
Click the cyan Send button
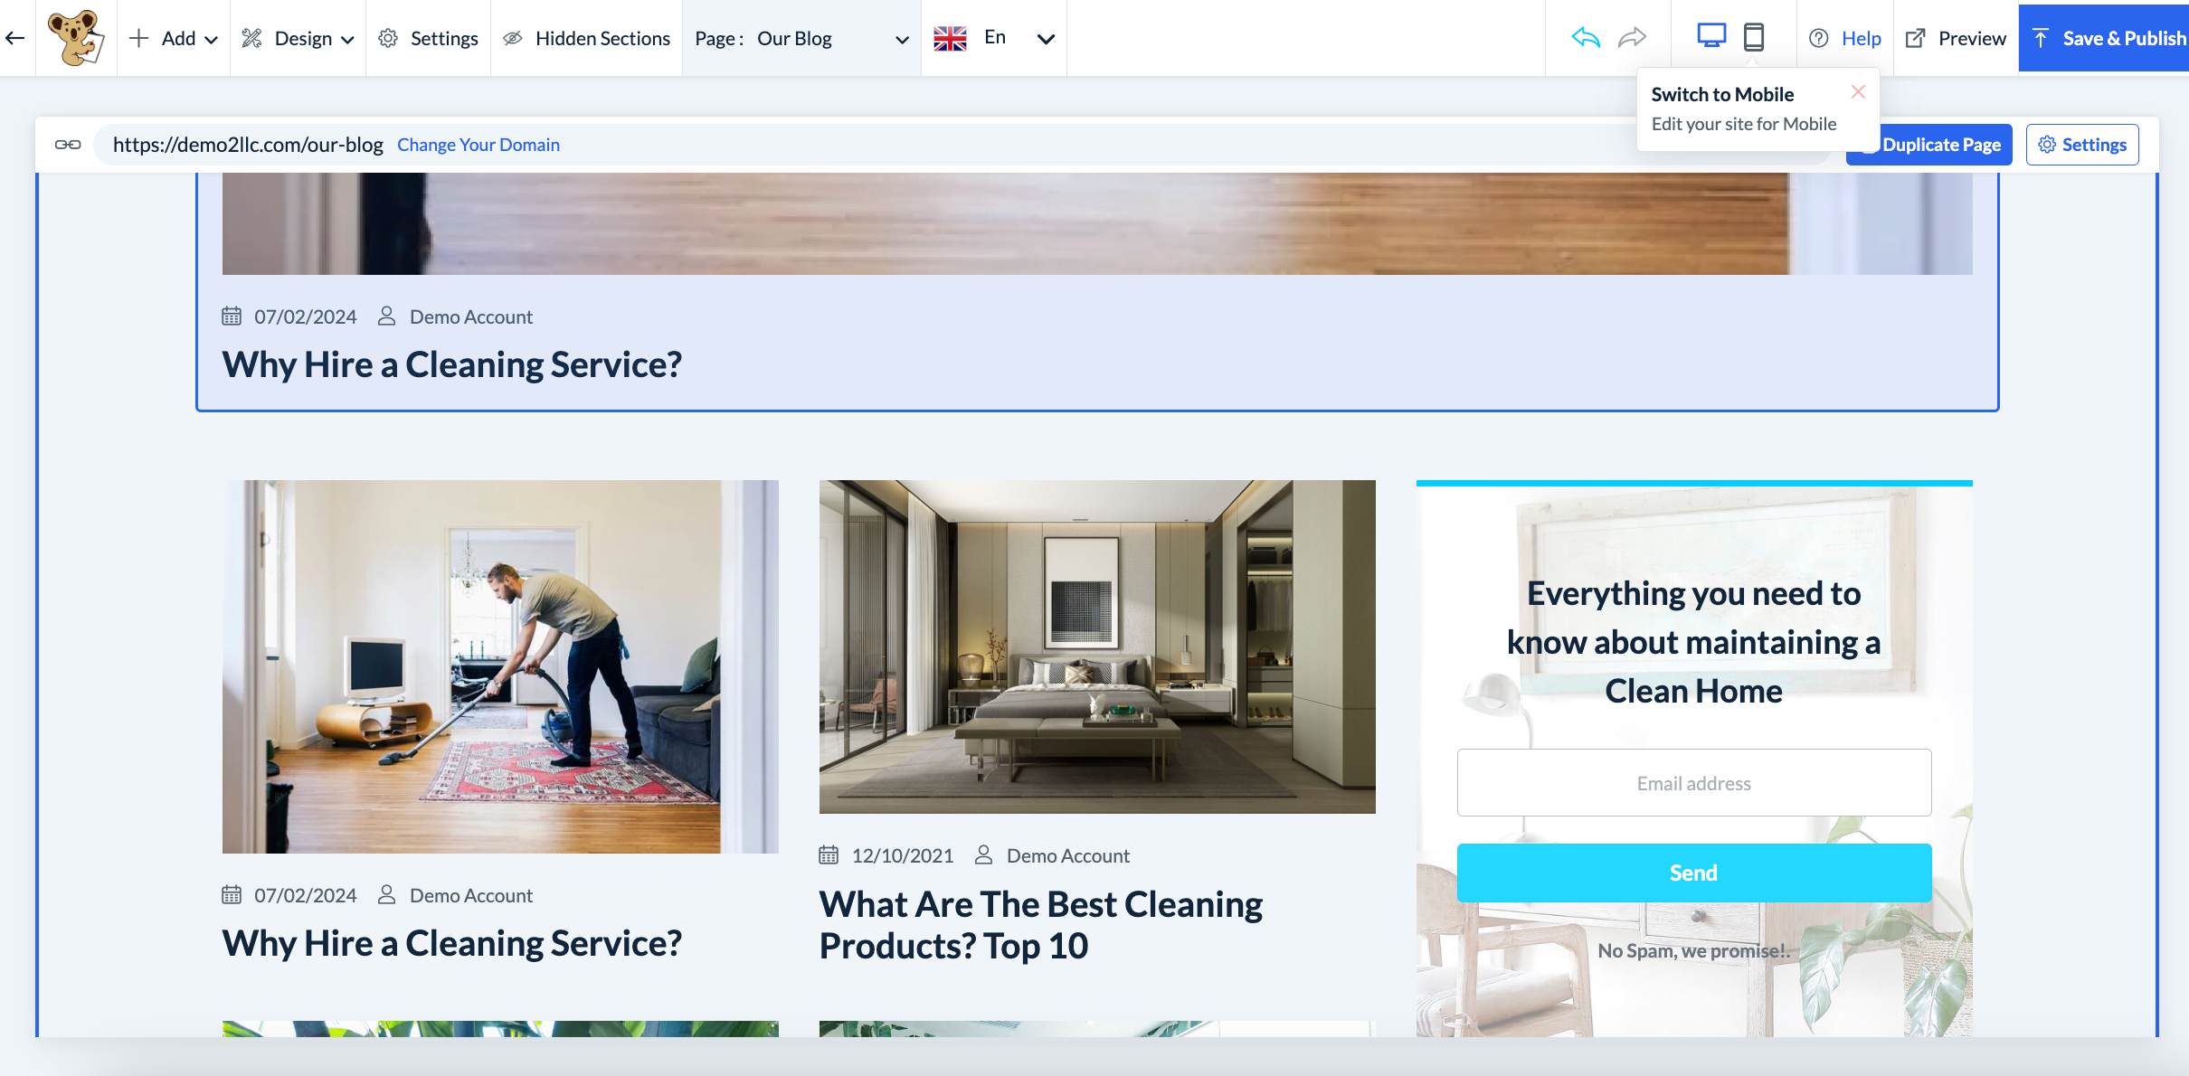point(1693,873)
